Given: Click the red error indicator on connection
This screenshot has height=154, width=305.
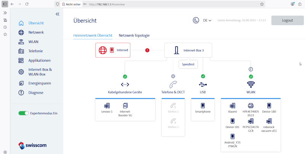Looking at the screenshot, I should pyautogui.click(x=147, y=50).
